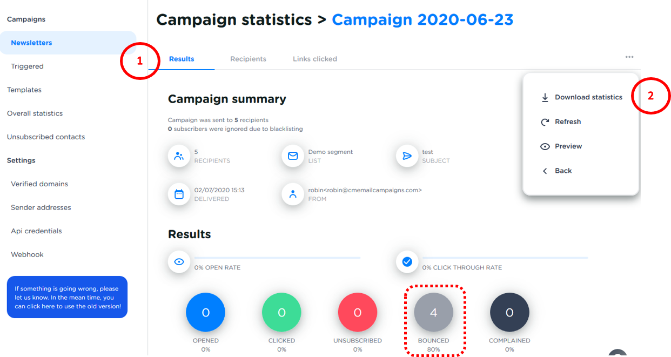The image size is (671, 357).
Task: Go Back using the menu entry
Action: pyautogui.click(x=562, y=171)
